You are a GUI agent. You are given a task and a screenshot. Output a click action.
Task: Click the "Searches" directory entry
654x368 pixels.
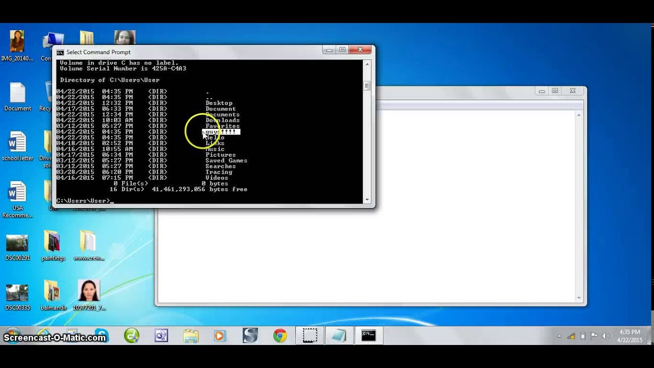(221, 166)
